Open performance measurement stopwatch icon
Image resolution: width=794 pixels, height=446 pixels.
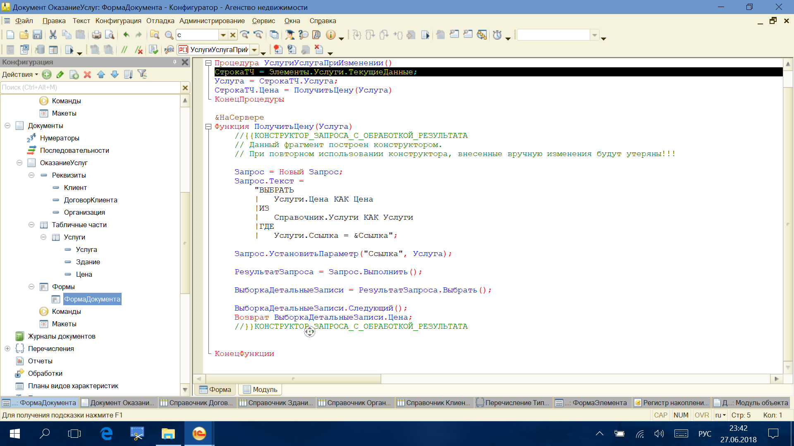point(497,35)
